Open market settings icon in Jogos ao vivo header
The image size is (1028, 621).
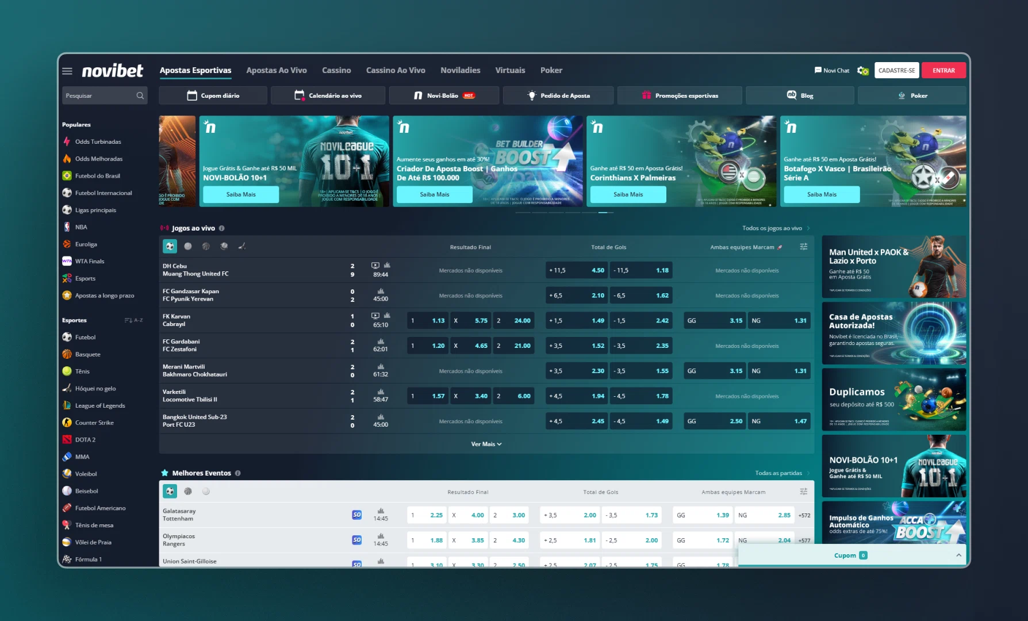pos(804,247)
